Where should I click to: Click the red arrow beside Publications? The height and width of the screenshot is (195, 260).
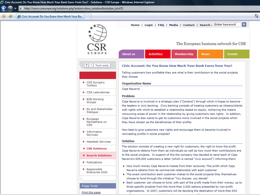(x=84, y=162)
